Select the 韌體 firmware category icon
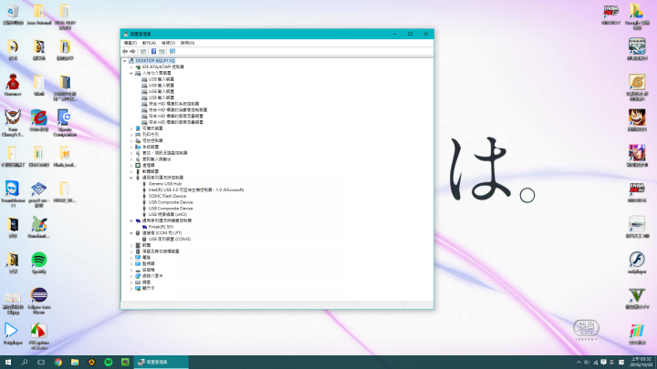Viewport: 657px width, 369px height. pyautogui.click(x=138, y=245)
